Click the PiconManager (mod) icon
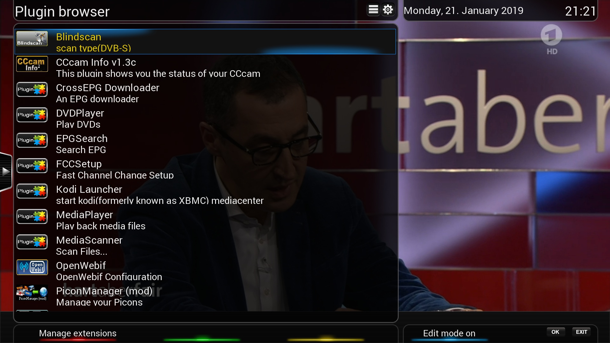The height and width of the screenshot is (343, 610). click(x=32, y=293)
